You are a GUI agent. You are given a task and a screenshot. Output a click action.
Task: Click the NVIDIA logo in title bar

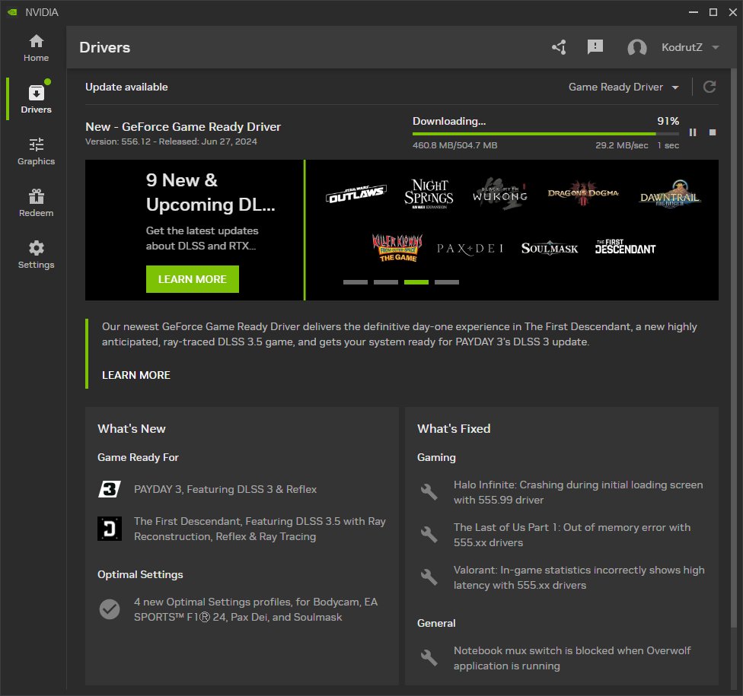coord(12,12)
